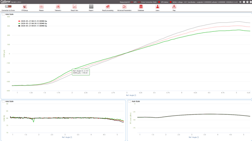Screen dimensions: 252x141
Task: Click the GPS status red indicator
Action: [x=171, y=2]
